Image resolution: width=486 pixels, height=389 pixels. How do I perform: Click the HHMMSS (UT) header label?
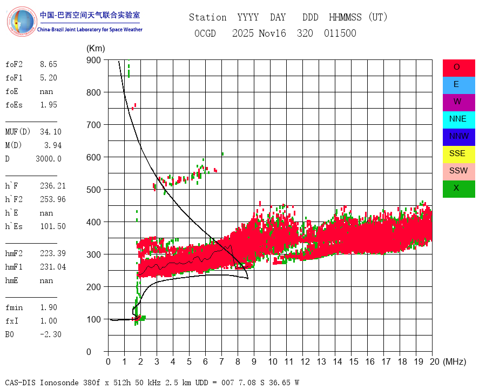tap(359, 17)
